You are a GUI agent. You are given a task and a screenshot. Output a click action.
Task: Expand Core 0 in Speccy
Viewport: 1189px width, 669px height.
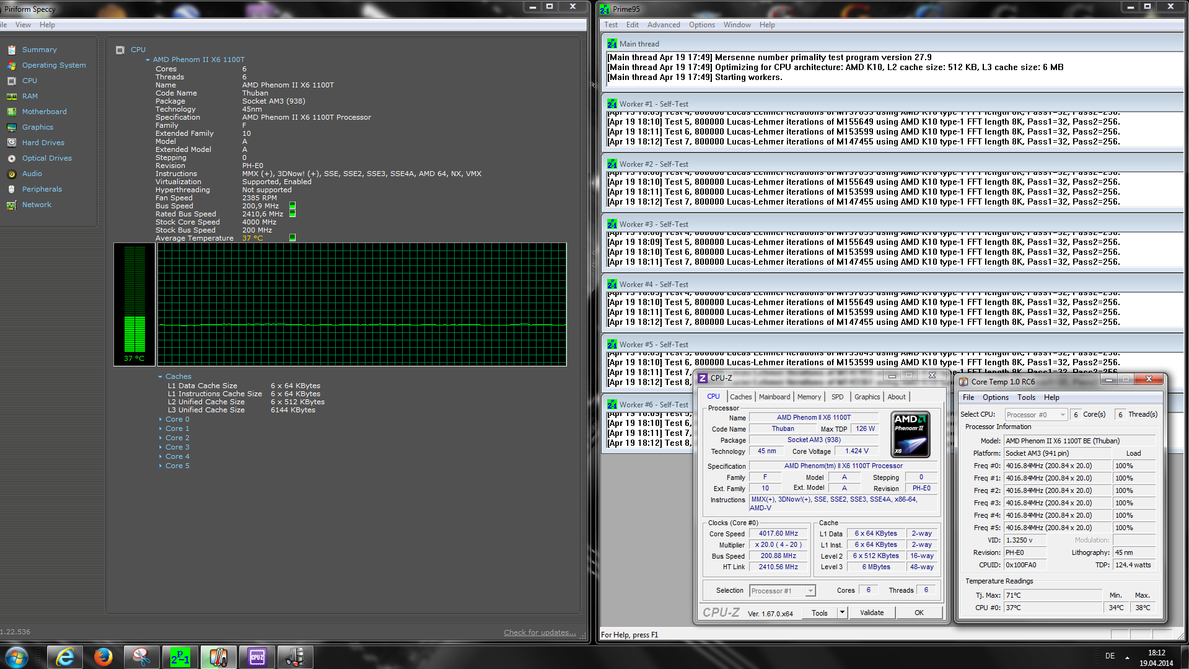coord(160,420)
